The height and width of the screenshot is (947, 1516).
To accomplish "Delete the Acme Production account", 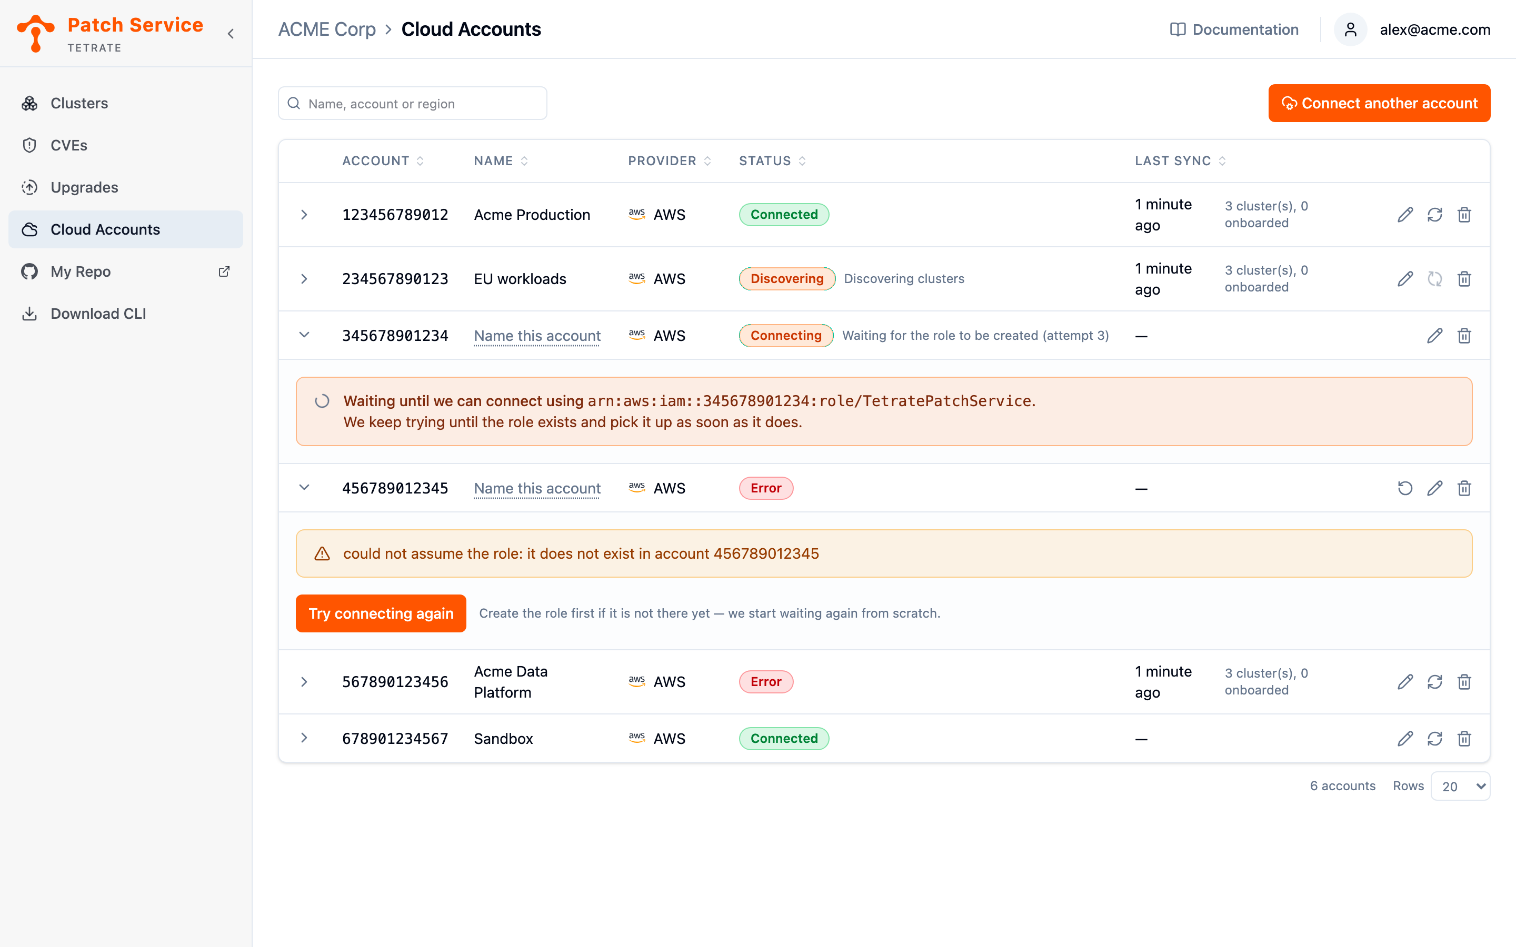I will (1464, 215).
